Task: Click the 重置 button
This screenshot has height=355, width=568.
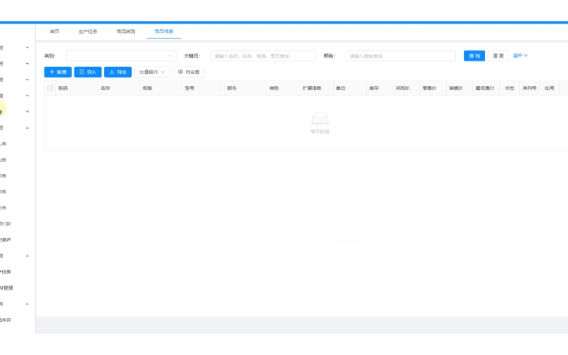Action: 499,56
